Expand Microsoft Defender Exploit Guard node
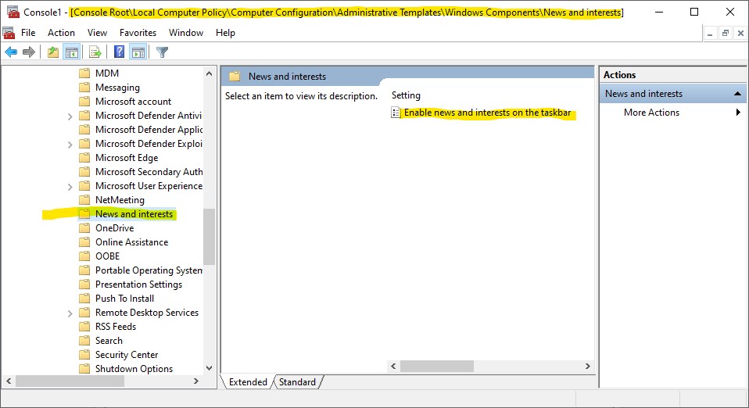Viewport: 749px width, 408px height. [70, 145]
